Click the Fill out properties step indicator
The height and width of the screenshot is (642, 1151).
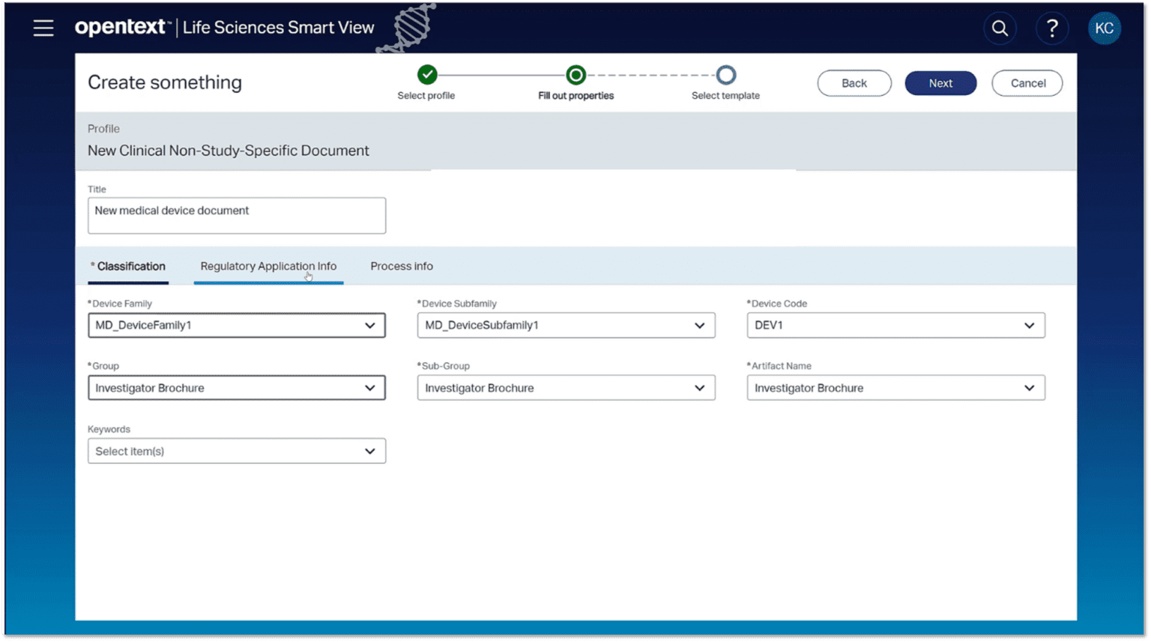coord(575,75)
